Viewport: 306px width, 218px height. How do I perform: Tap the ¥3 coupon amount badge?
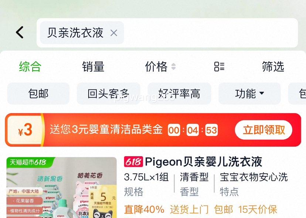(25, 130)
